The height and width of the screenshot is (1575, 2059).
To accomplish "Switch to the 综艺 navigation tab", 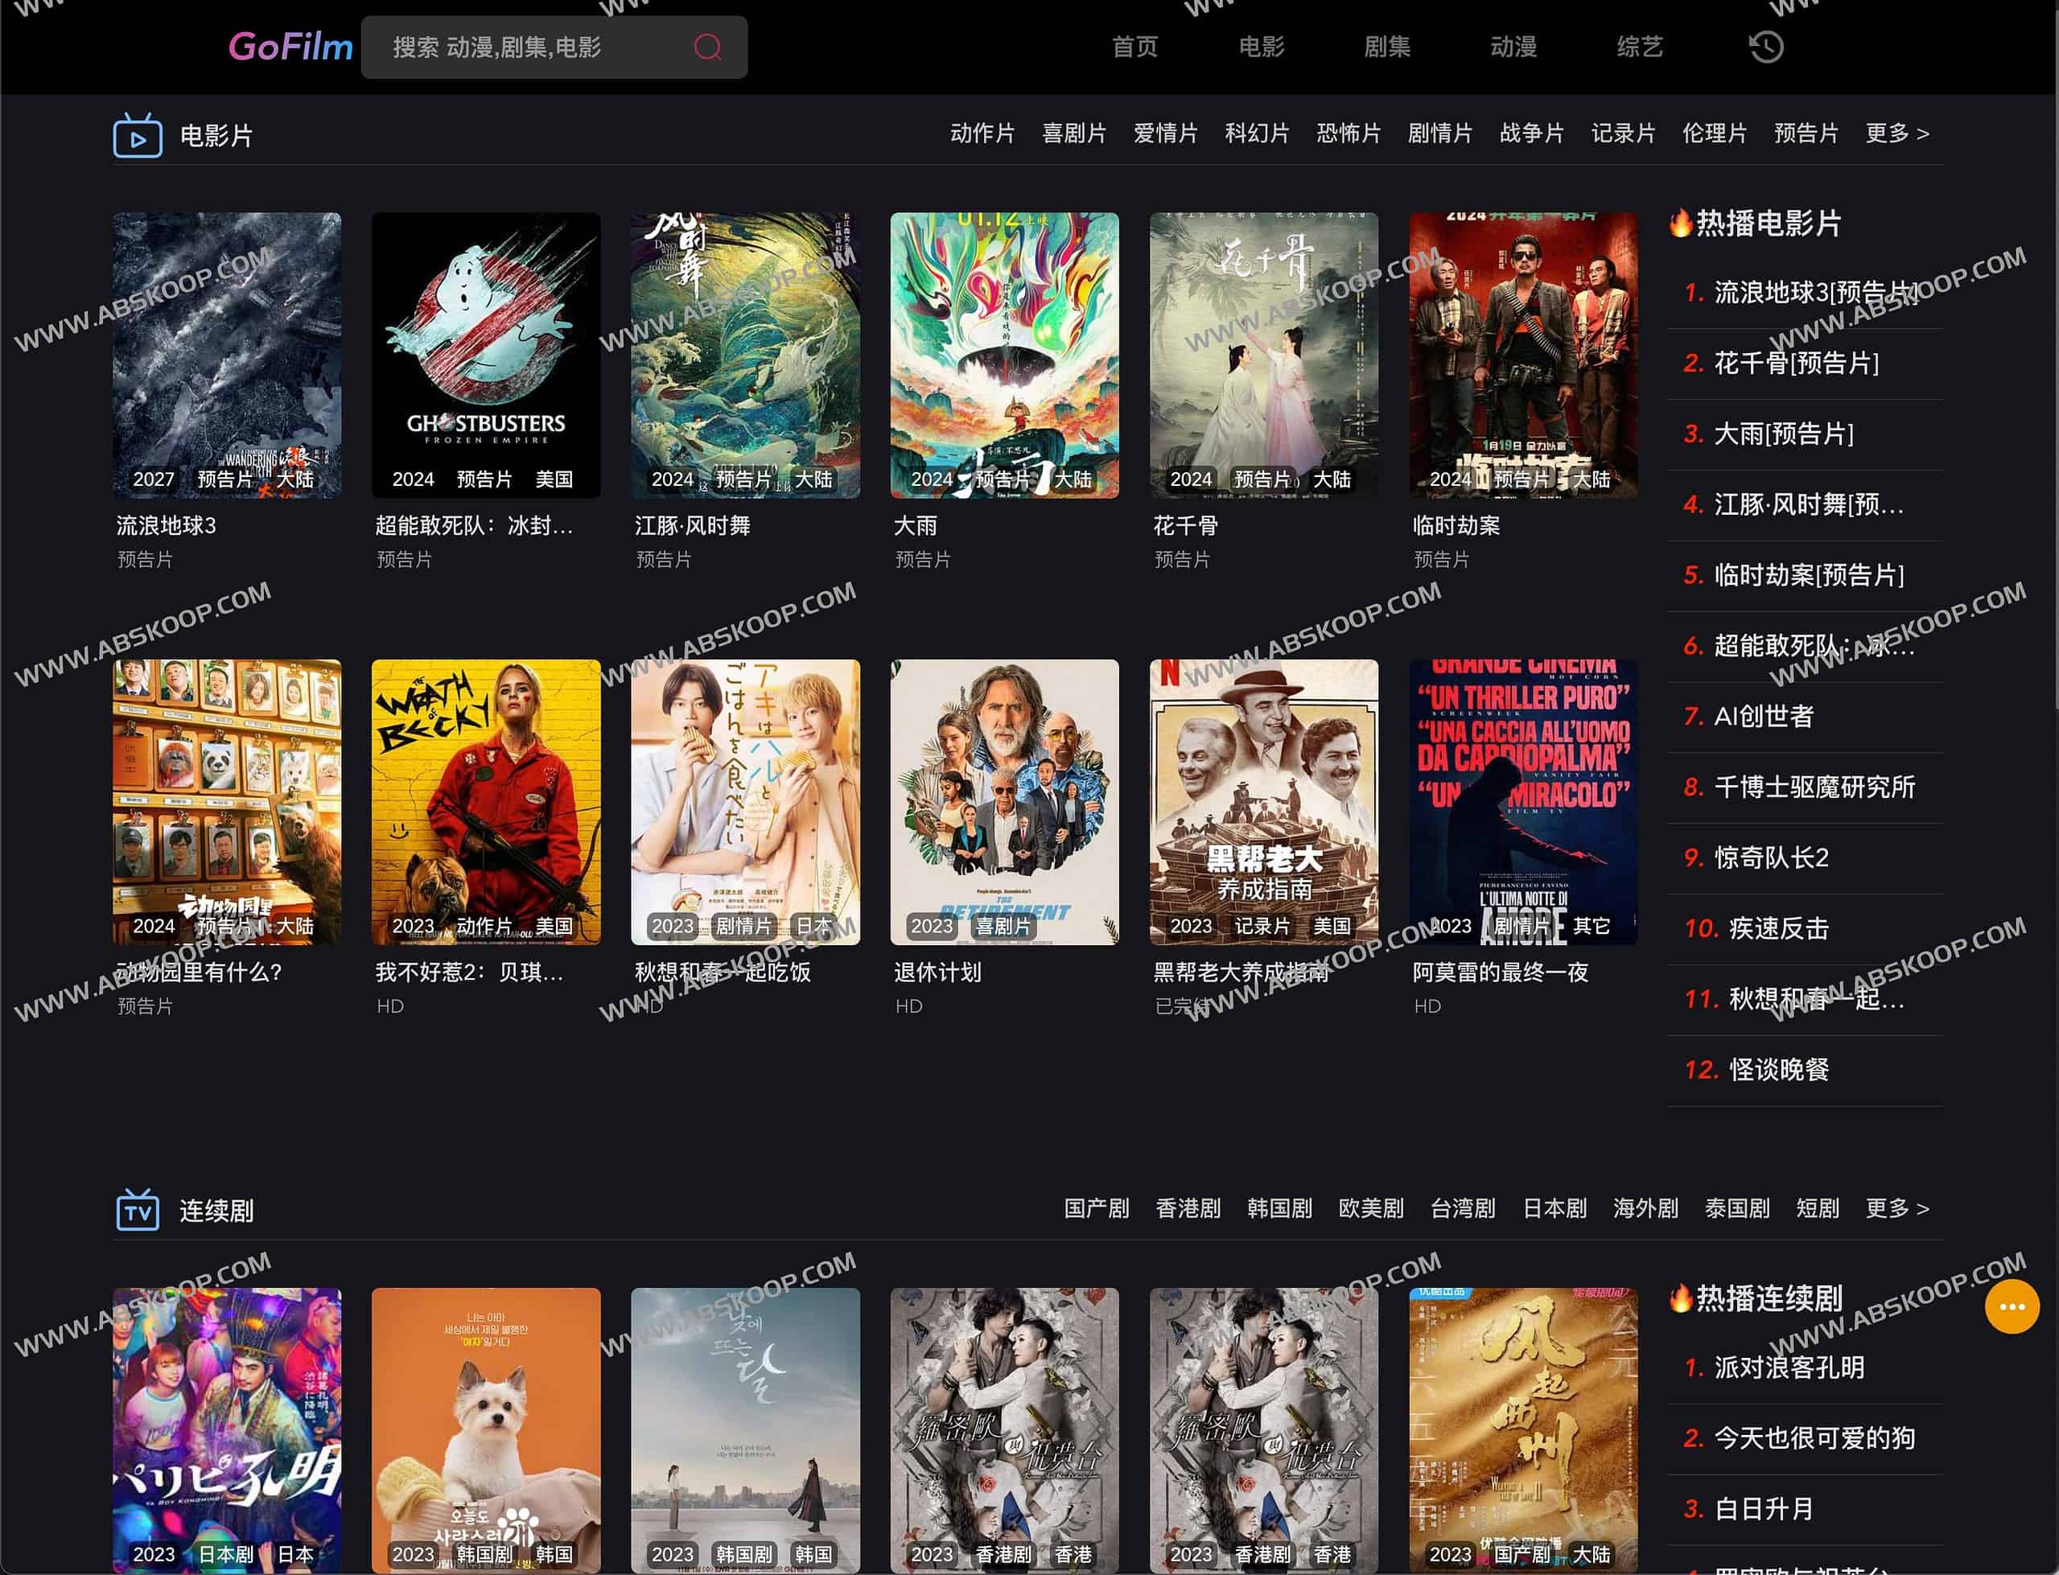I will pyautogui.click(x=1639, y=47).
